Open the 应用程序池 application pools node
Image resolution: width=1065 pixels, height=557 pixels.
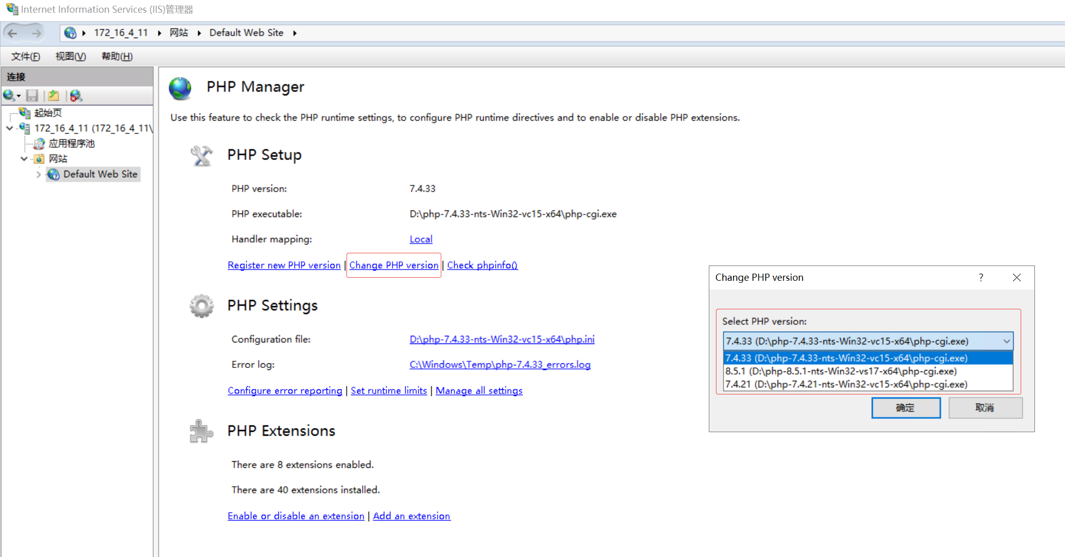71,143
